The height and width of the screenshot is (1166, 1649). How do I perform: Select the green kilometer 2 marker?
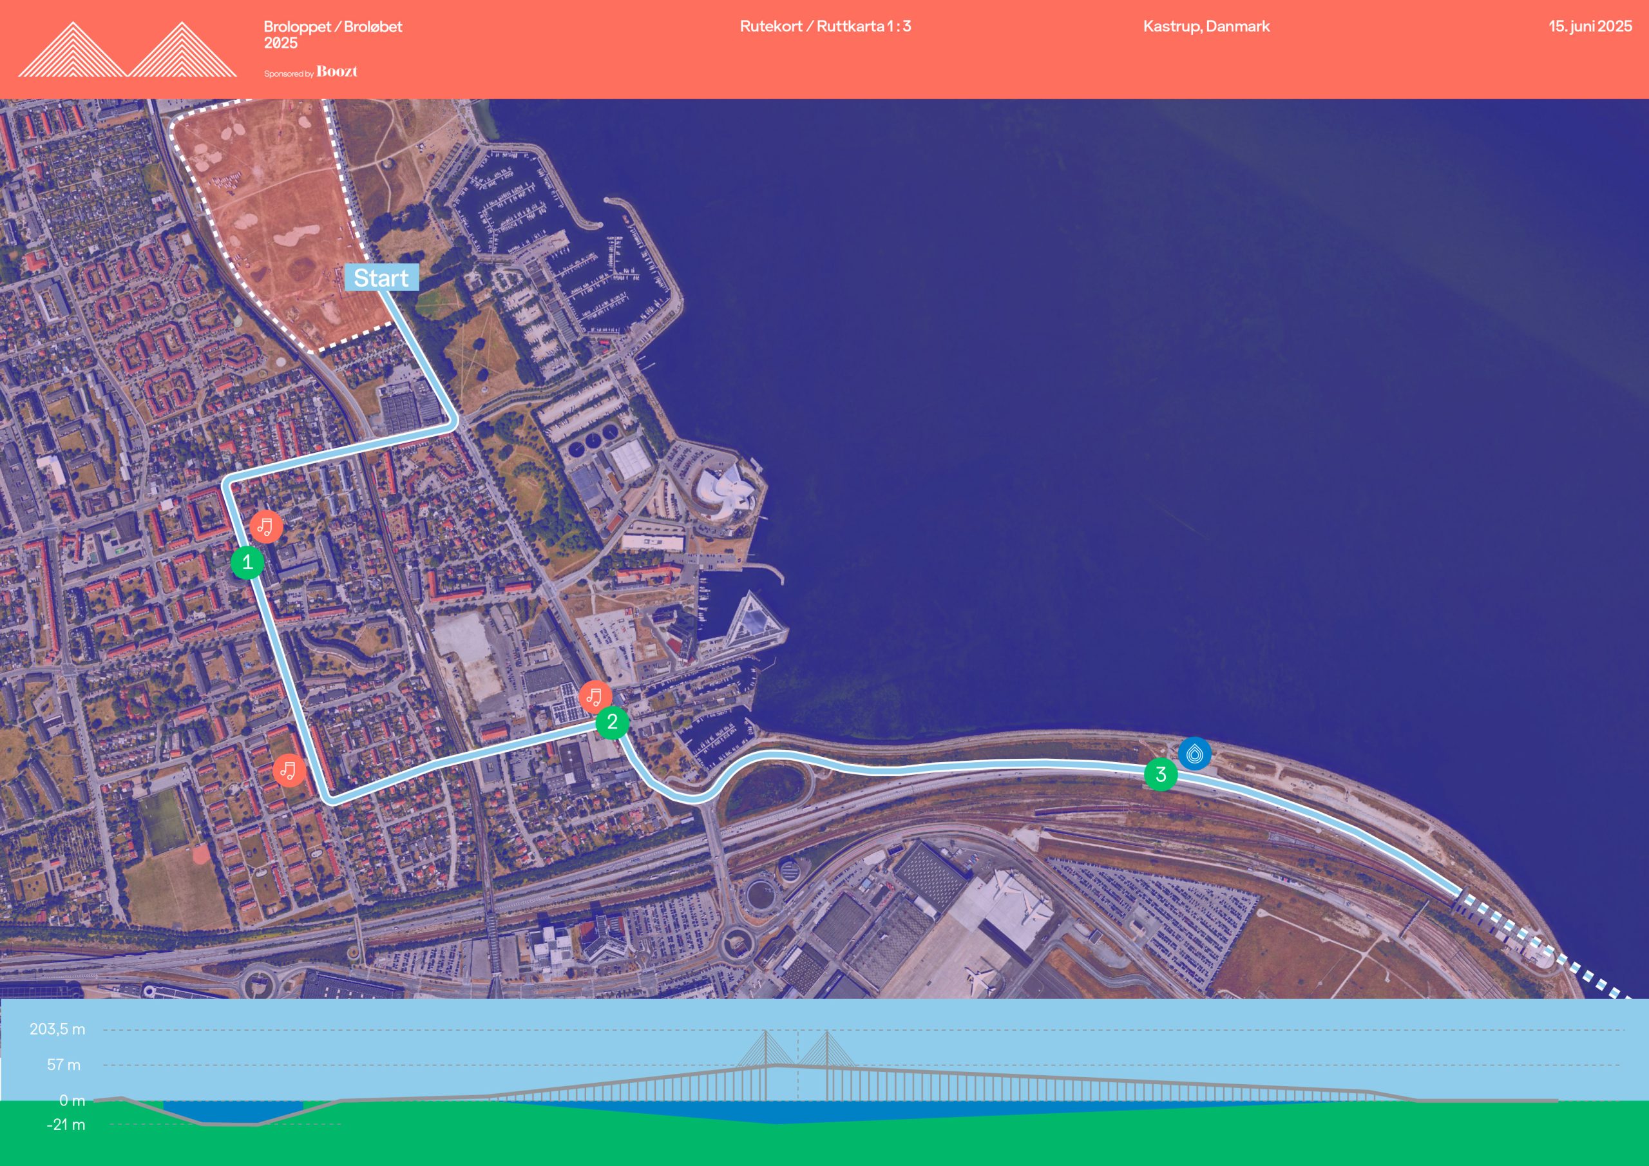point(612,722)
